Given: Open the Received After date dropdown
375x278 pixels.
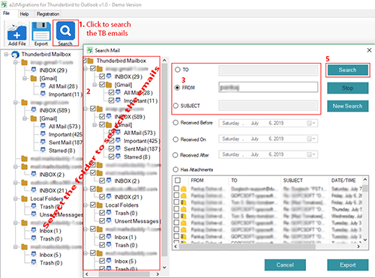Looking at the screenshot, I should 310,154.
